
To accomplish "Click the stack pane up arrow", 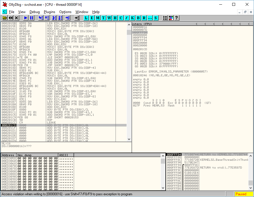I will [x=251, y=156].
